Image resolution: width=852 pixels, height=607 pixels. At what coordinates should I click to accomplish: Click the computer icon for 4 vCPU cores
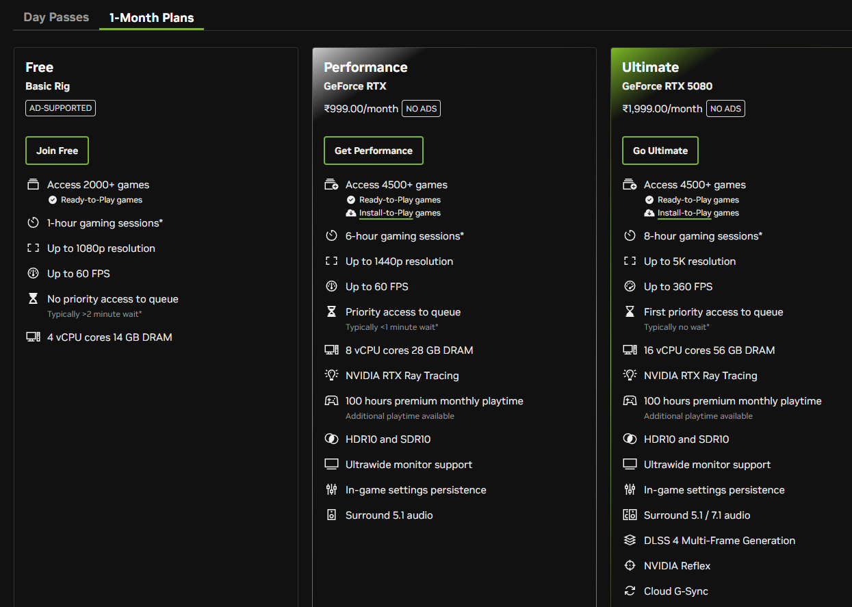pos(33,337)
